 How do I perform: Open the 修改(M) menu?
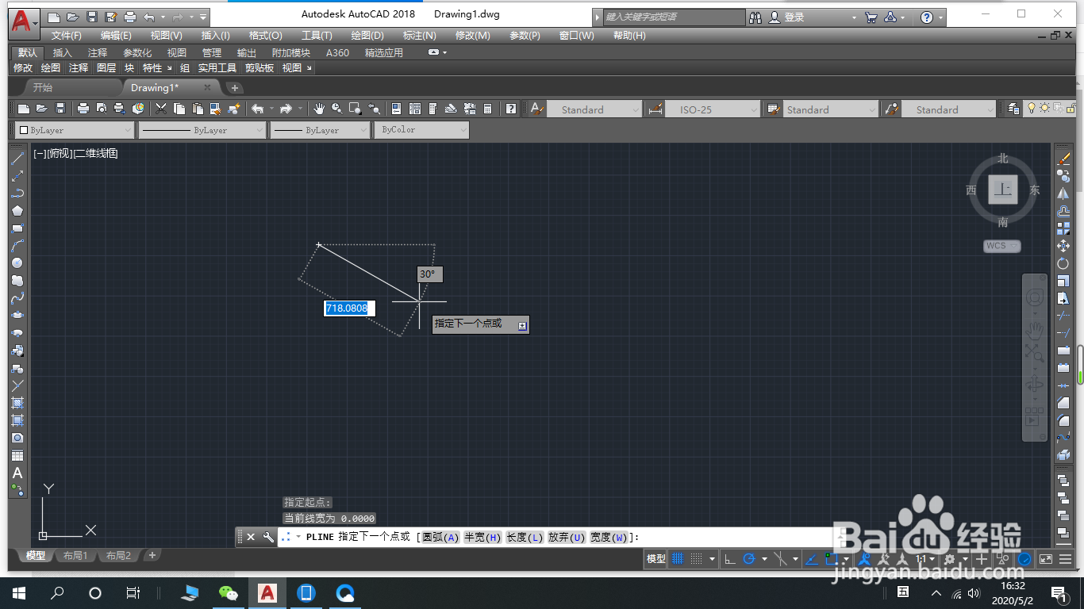point(472,36)
